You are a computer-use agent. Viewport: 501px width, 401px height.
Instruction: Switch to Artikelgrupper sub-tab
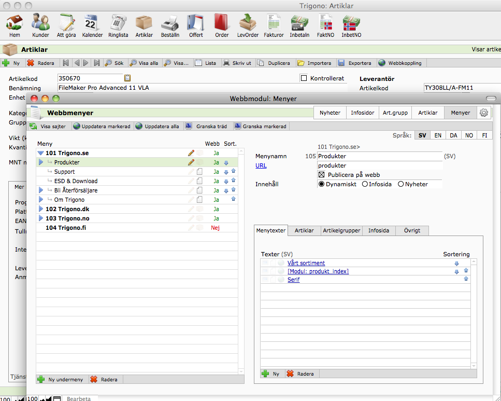point(341,230)
